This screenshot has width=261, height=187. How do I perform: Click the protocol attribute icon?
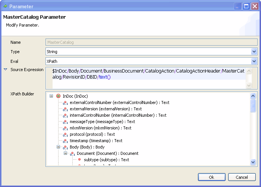point(65,135)
